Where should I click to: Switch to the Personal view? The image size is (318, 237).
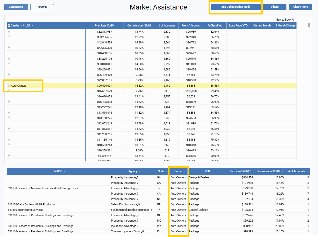pyautogui.click(x=42, y=7)
